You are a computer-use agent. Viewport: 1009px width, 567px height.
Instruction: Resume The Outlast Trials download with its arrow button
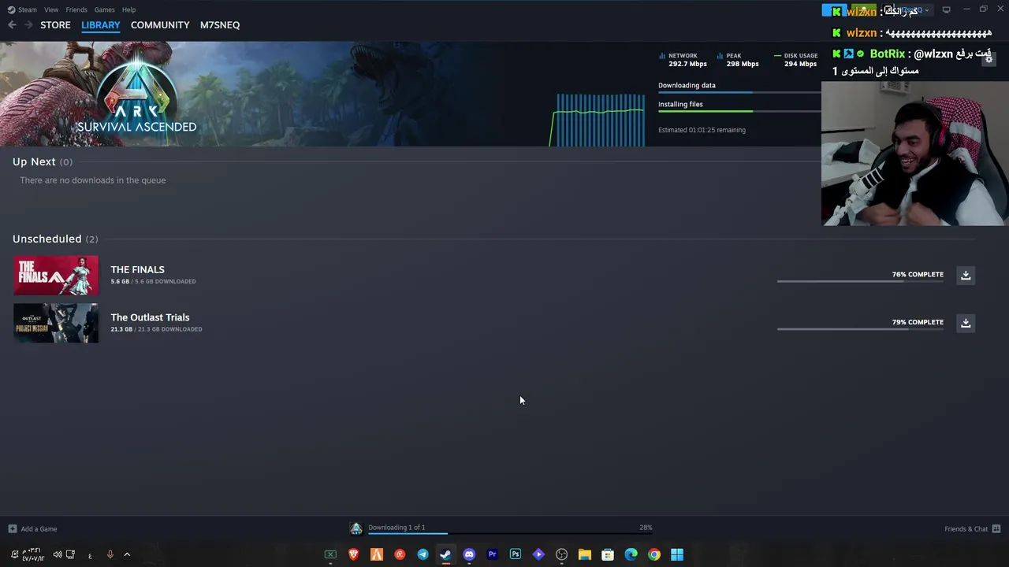pos(966,323)
